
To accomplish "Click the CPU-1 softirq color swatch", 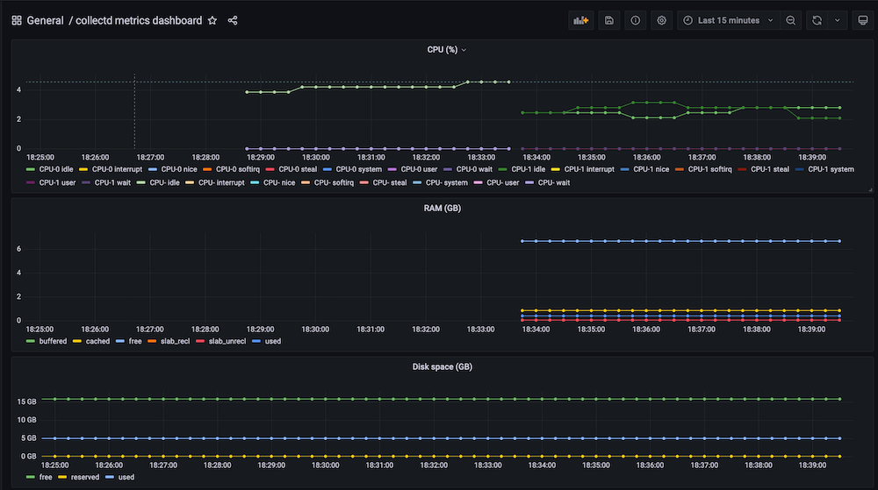I will pos(680,169).
